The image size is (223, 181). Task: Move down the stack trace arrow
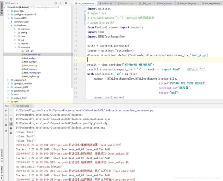click(x=11, y=115)
